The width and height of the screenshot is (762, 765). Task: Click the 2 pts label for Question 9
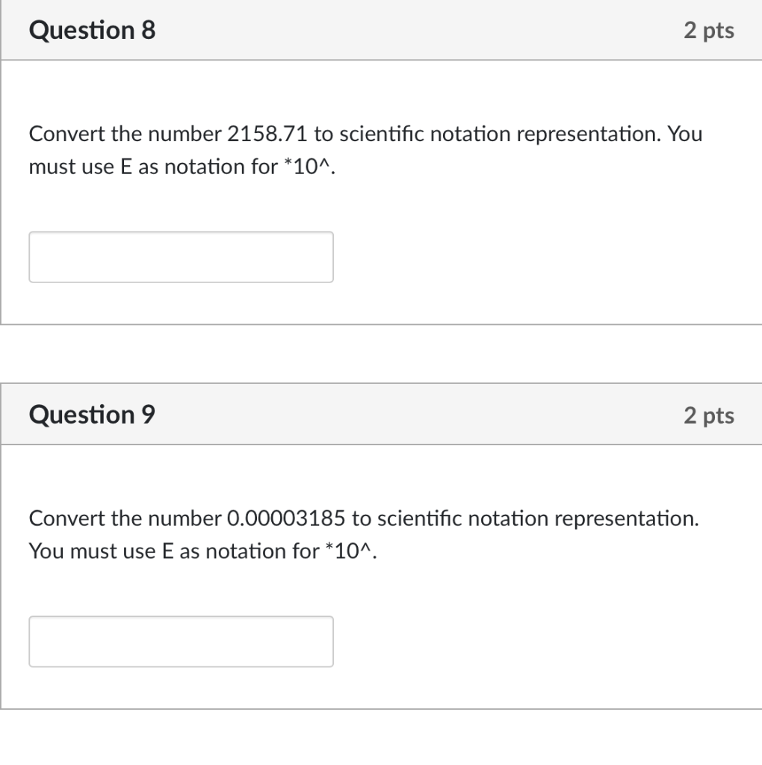pyautogui.click(x=710, y=414)
